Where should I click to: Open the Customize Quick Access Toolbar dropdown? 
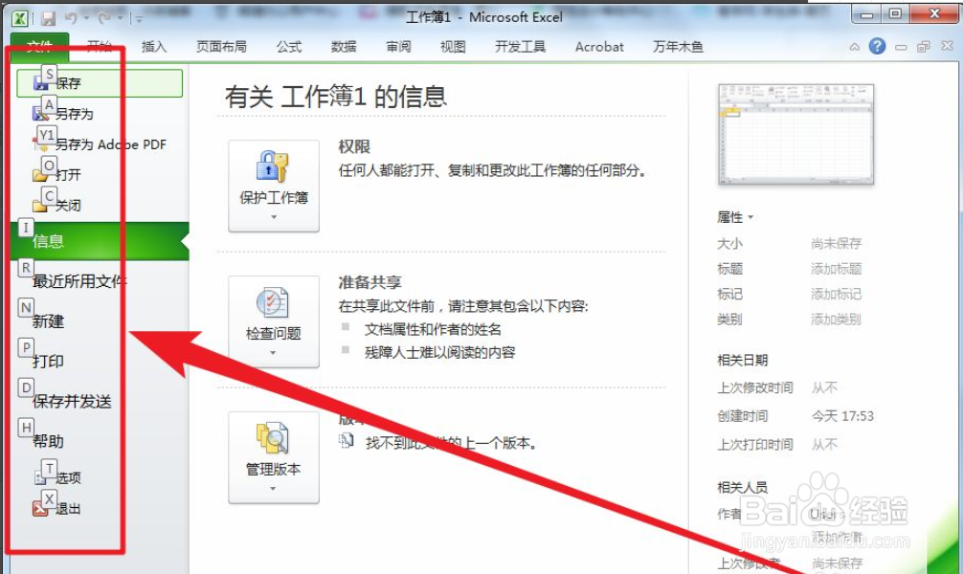140,19
